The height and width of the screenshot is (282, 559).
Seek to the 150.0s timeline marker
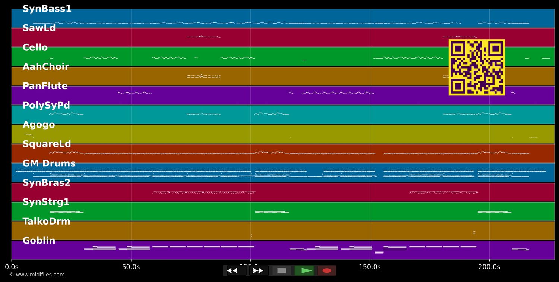click(x=370, y=267)
